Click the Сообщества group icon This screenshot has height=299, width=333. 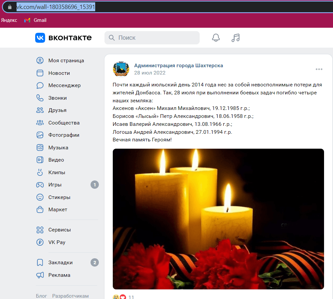[40, 123]
